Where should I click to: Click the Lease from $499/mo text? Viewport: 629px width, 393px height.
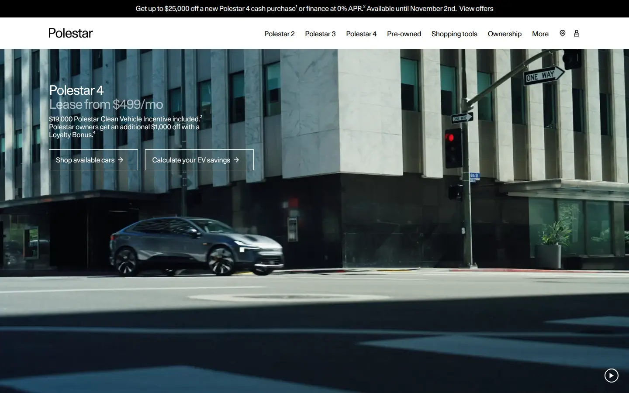(x=106, y=104)
